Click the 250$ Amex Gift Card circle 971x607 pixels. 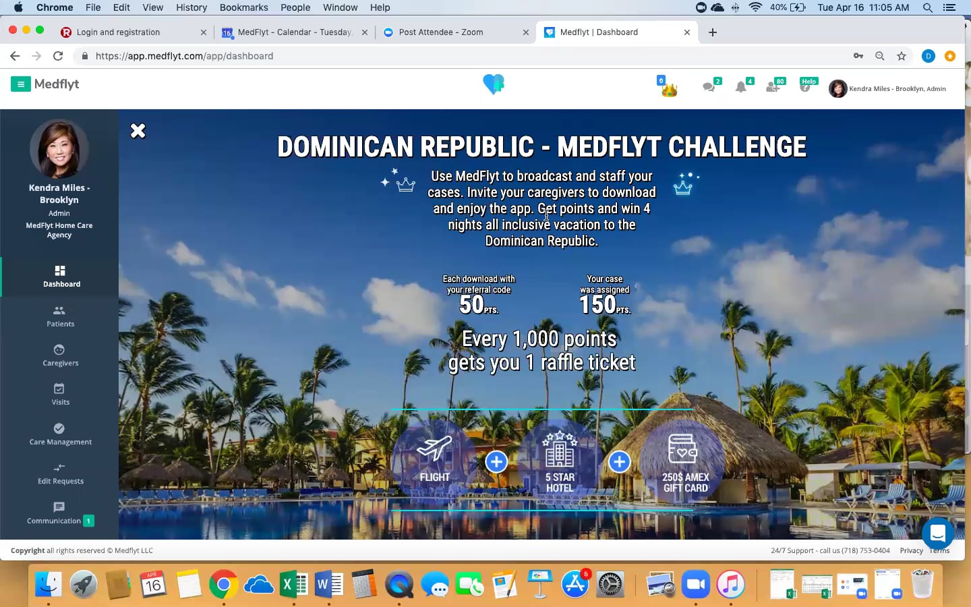[x=683, y=461]
